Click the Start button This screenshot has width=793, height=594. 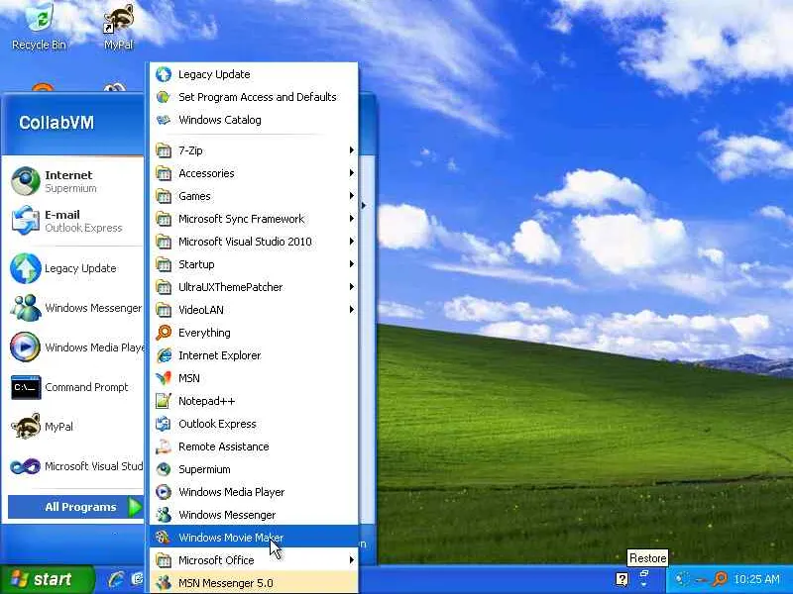pos(47,579)
